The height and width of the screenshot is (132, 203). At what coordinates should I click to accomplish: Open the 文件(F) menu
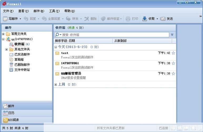(x=8, y=11)
